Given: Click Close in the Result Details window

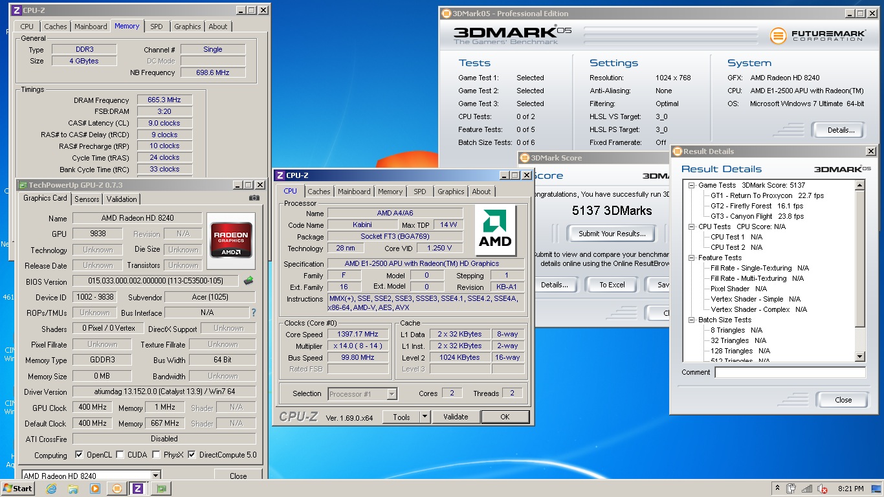Looking at the screenshot, I should coord(843,400).
